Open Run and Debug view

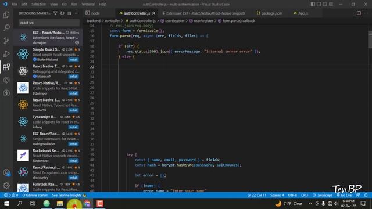(6, 54)
